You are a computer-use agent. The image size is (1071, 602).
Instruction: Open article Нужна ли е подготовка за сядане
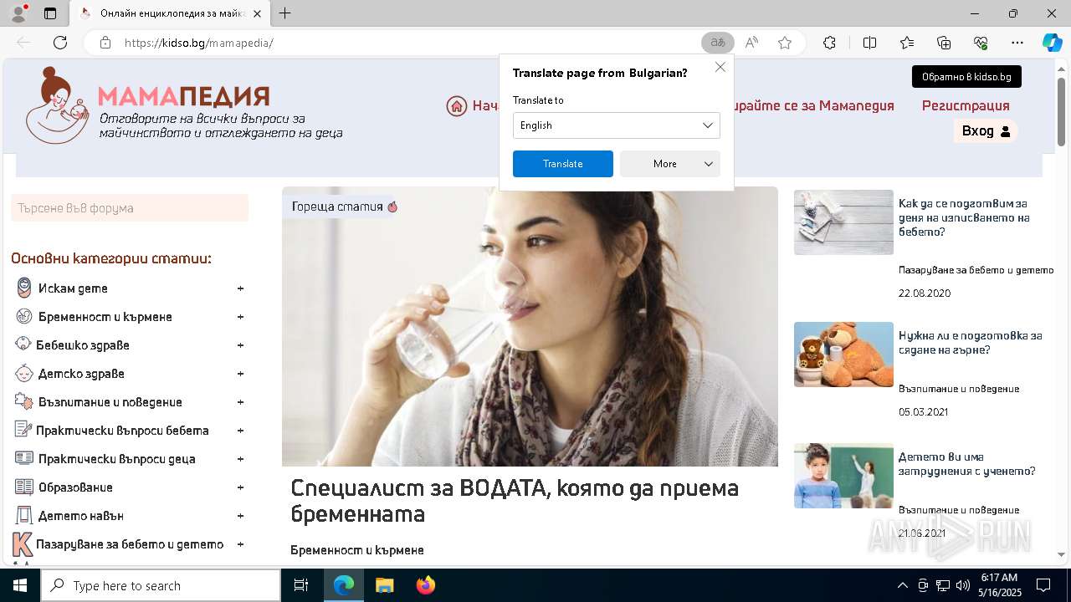click(971, 343)
